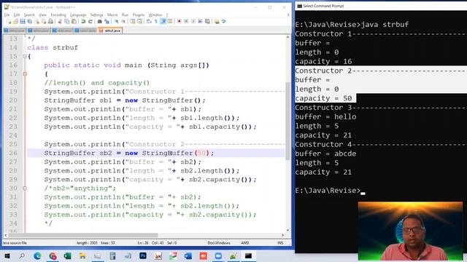Click the Zoom Out toolbar icon
Image resolution: width=467 pixels, height=262 pixels.
tap(123, 21)
